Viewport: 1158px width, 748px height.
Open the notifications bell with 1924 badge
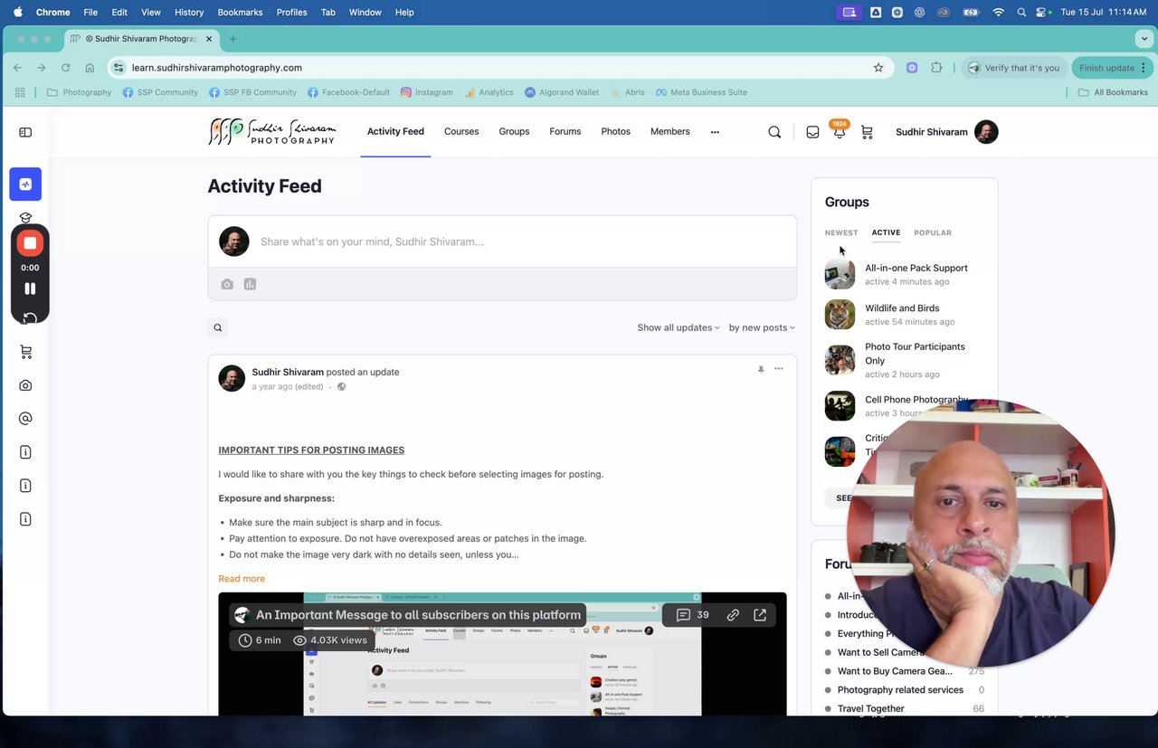(840, 131)
